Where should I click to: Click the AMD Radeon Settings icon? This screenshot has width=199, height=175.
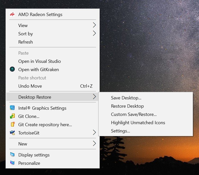(12, 15)
